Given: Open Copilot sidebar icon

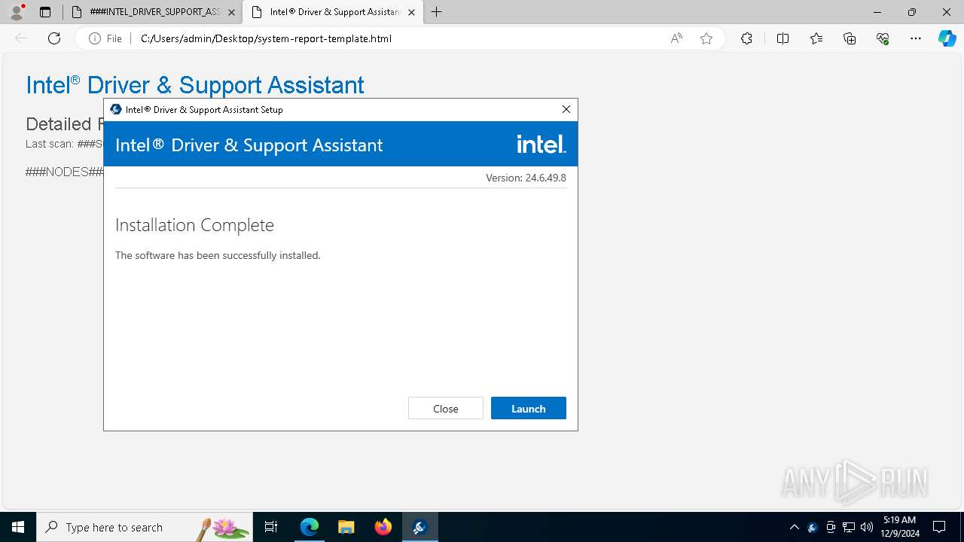Looking at the screenshot, I should 947,38.
